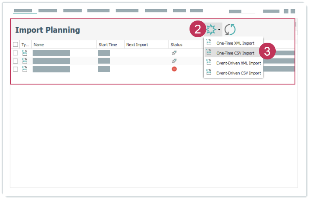
Task: Check the third import row checkbox
Action: point(15,69)
